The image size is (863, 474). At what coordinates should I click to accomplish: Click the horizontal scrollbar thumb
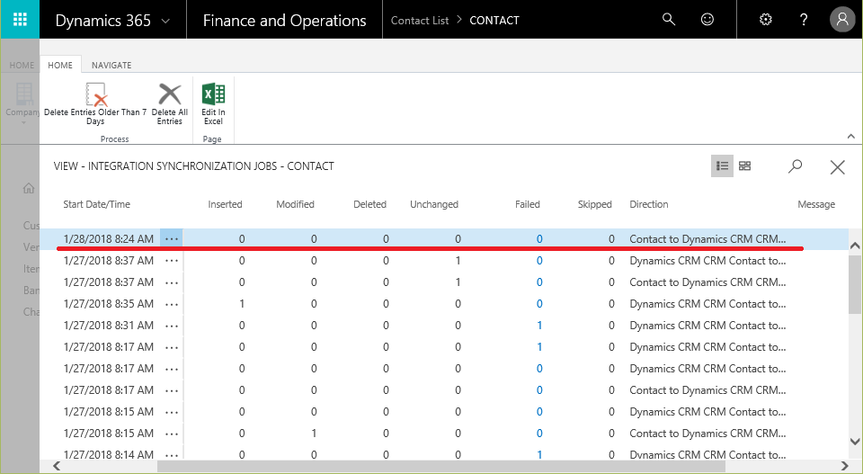click(x=441, y=466)
